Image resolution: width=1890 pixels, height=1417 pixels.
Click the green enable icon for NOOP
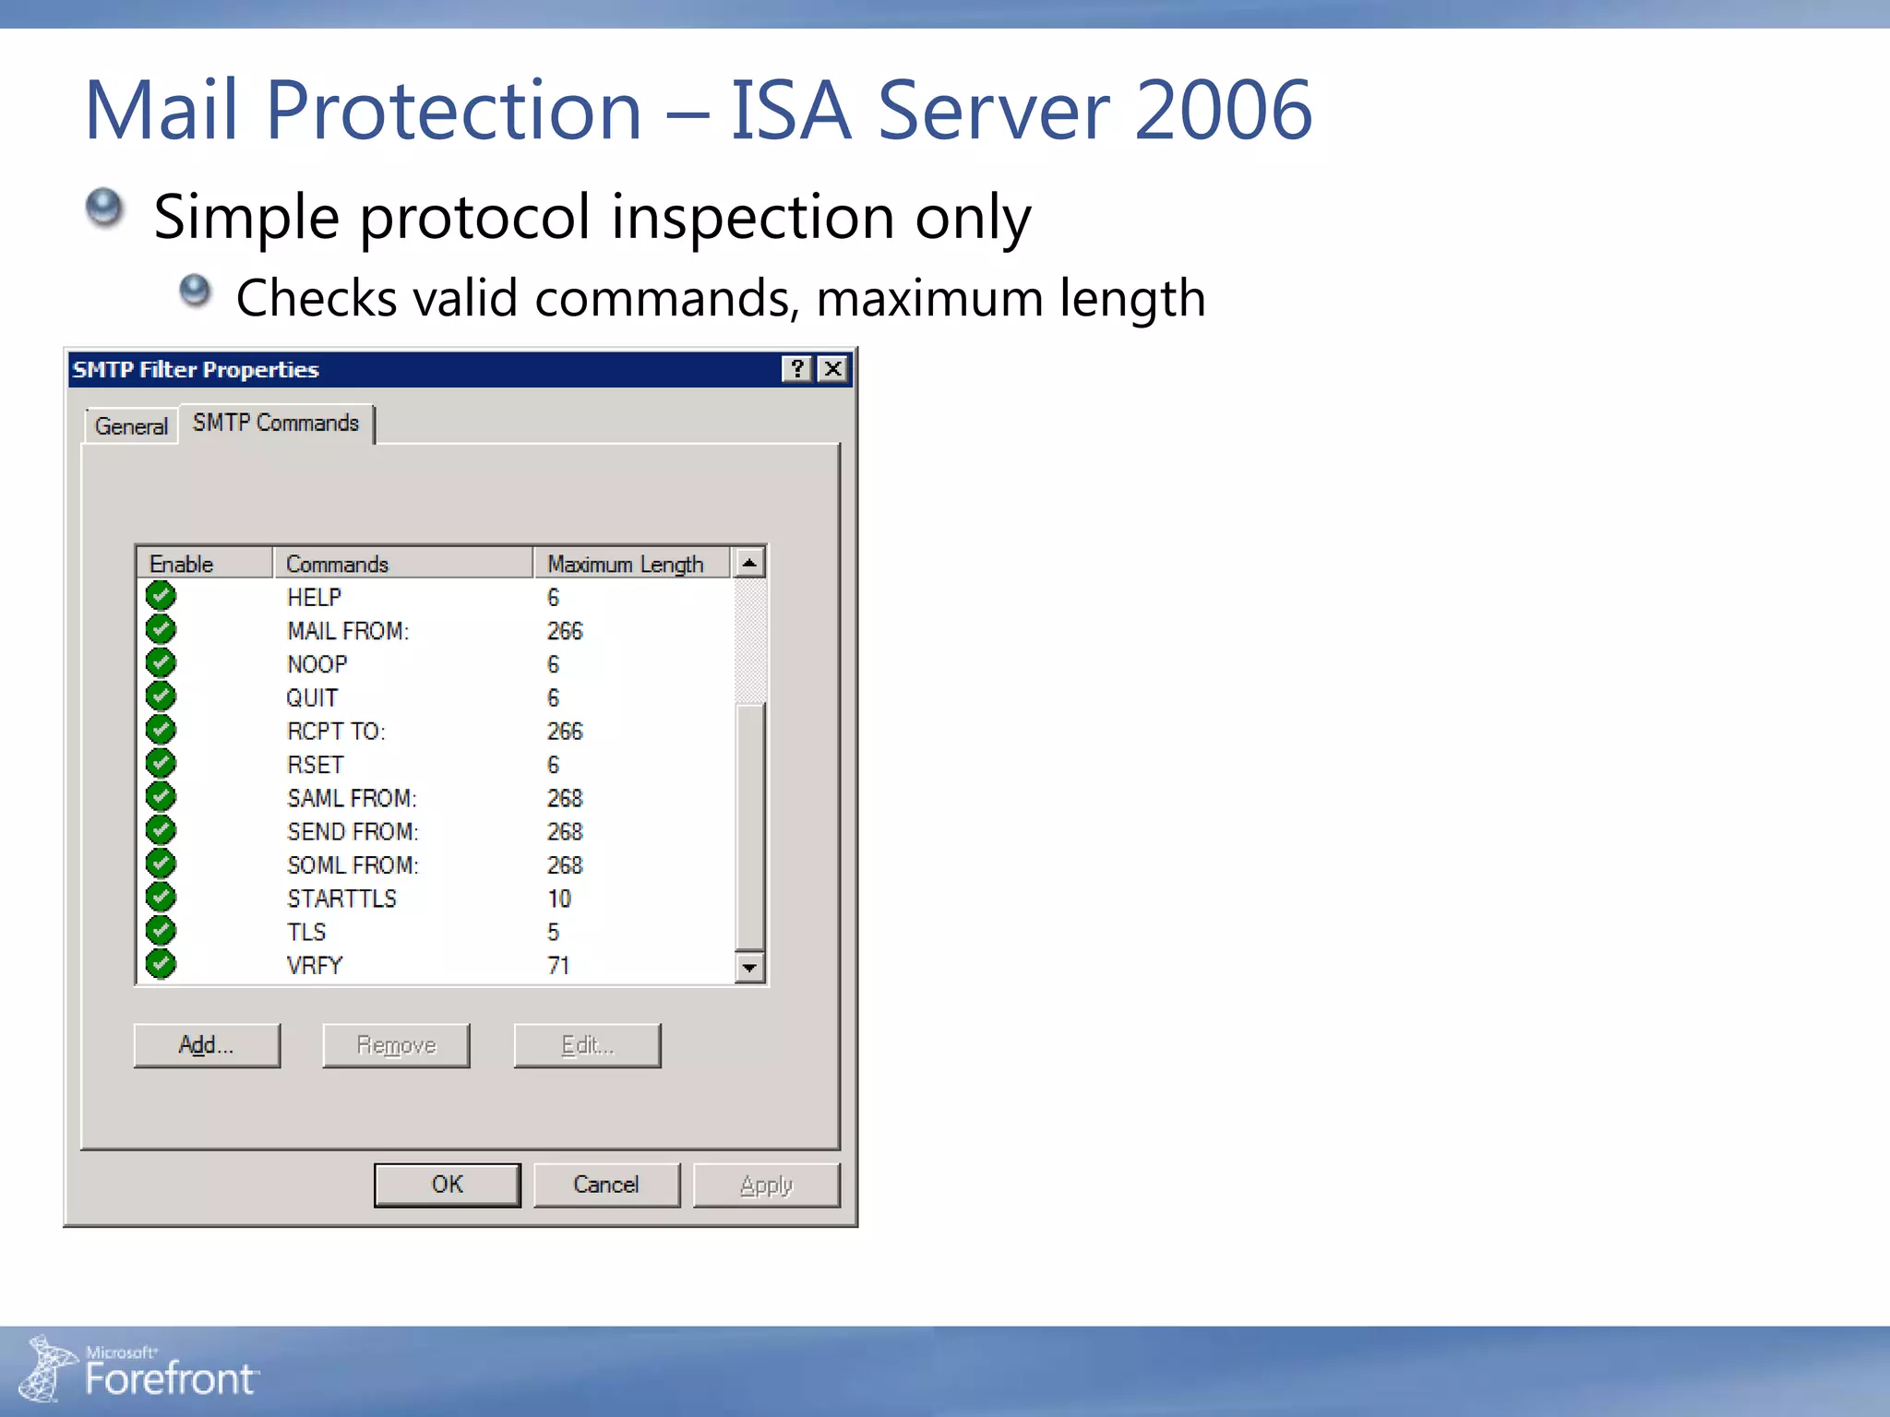(x=161, y=662)
